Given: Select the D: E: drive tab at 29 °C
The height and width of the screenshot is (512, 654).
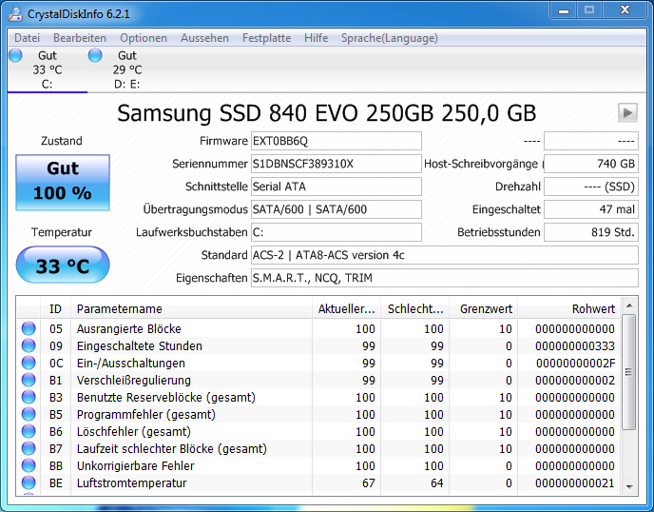Looking at the screenshot, I should (x=127, y=69).
